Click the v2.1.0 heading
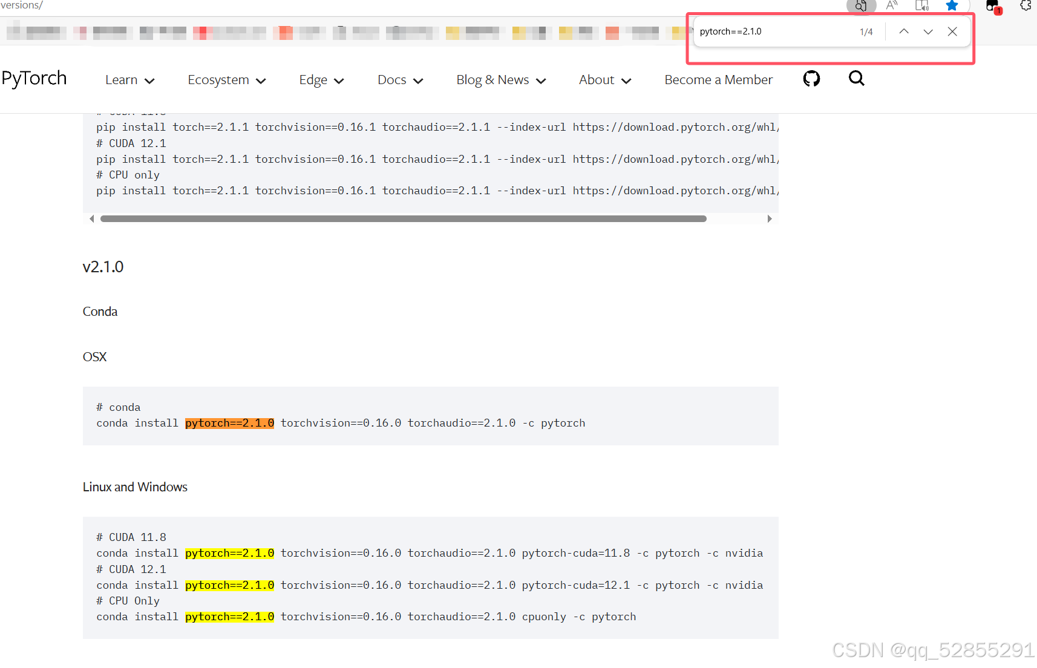This screenshot has height=668, width=1037. (103, 267)
